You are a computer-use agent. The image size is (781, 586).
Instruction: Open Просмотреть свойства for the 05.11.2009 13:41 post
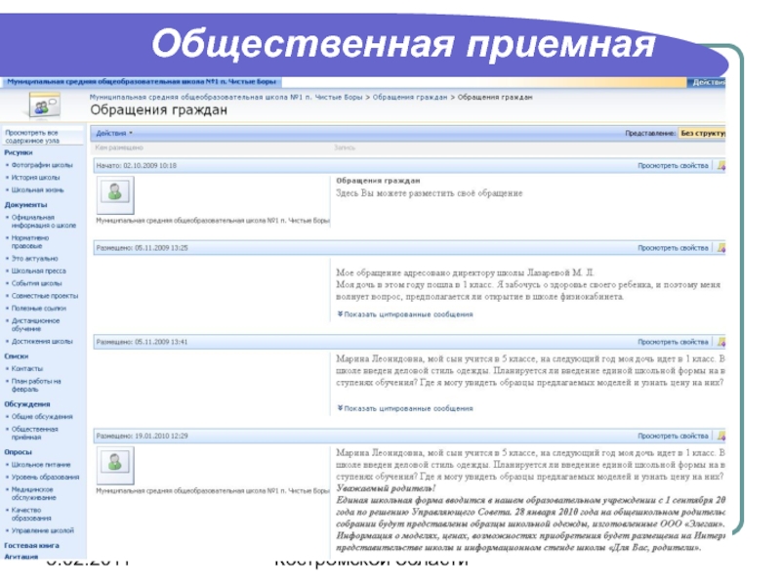(673, 342)
